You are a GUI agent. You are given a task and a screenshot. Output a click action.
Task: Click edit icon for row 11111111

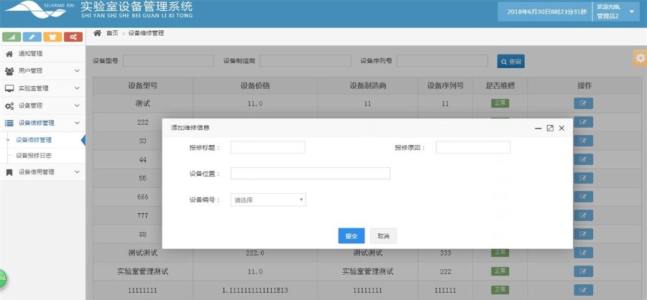pyautogui.click(x=583, y=290)
